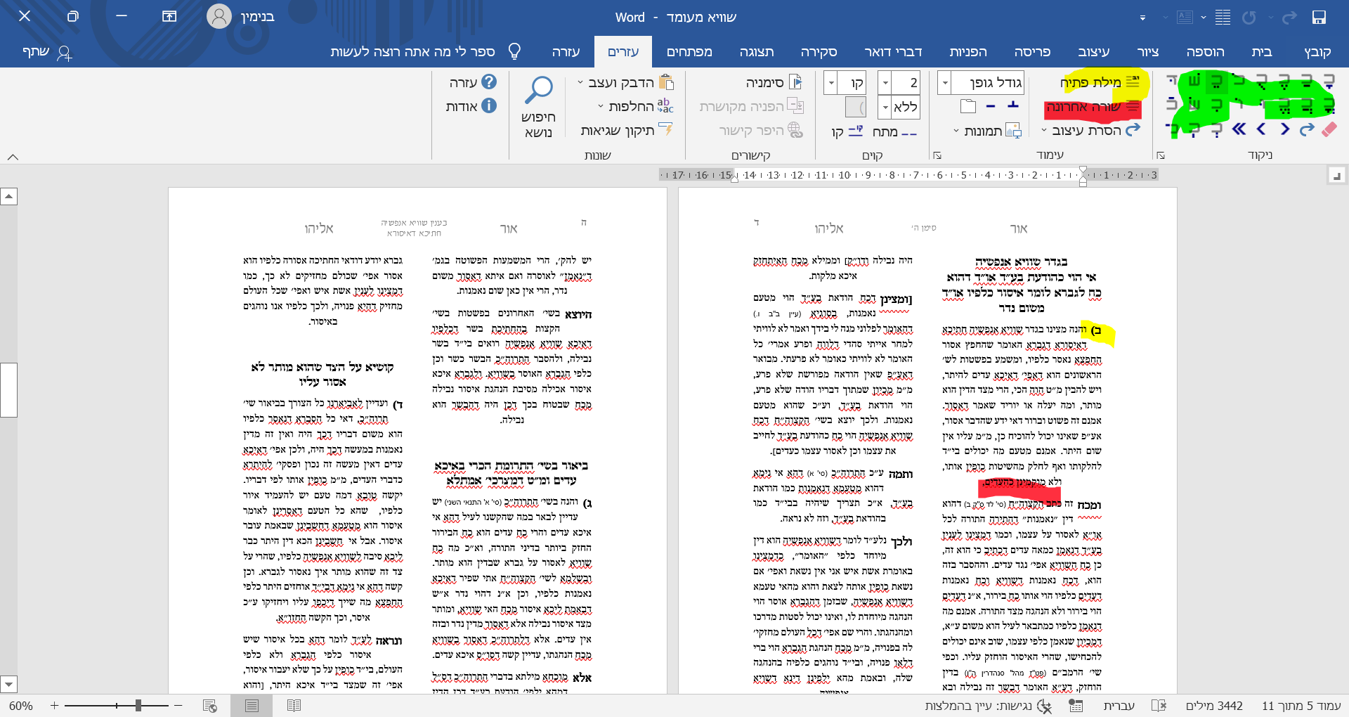Click the double left chevron nikud icon
The height and width of the screenshot is (717, 1349).
tap(1239, 129)
